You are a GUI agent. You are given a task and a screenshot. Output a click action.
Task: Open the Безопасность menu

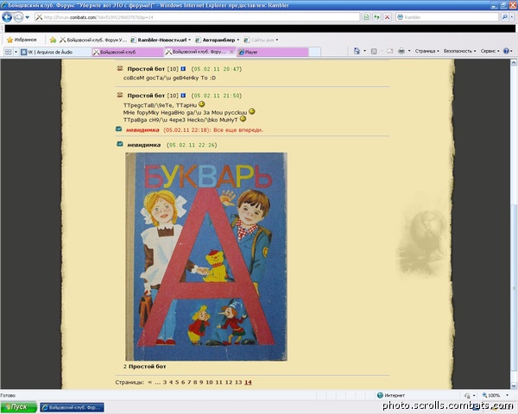459,51
